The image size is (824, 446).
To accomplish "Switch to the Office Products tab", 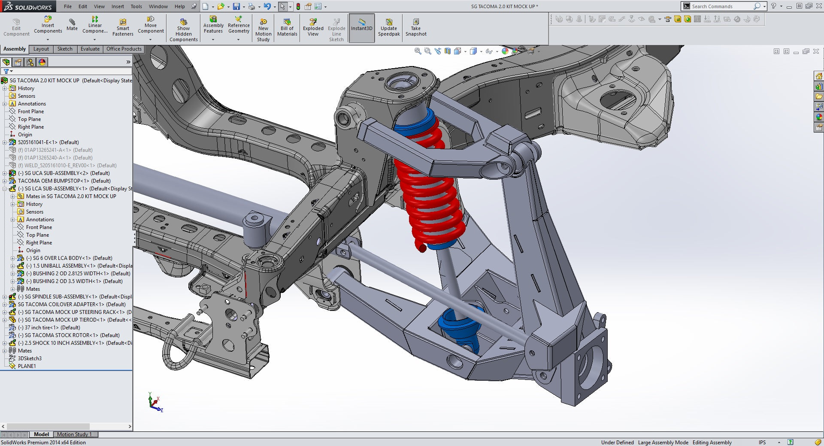I will tap(124, 49).
